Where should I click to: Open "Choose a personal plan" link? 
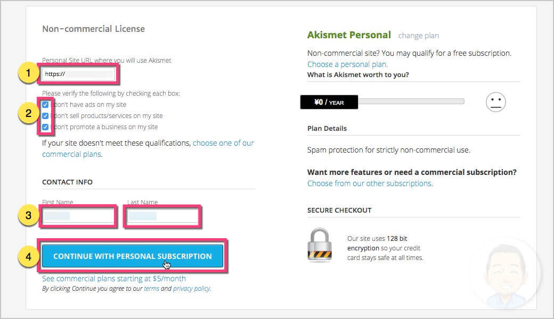click(347, 64)
